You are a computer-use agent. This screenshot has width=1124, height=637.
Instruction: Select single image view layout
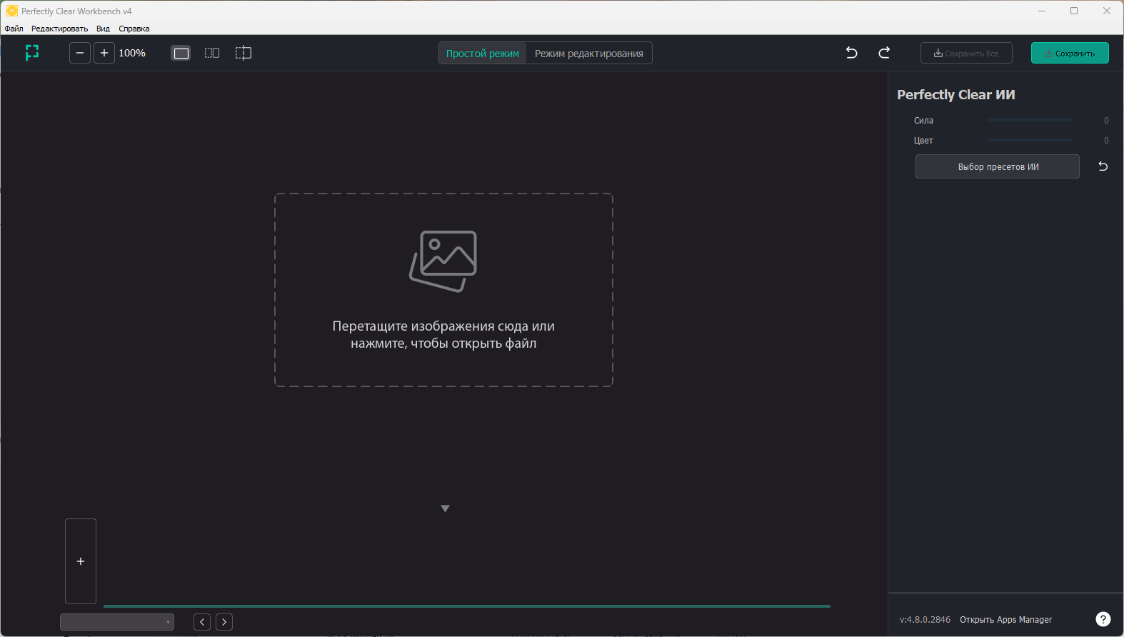pyautogui.click(x=181, y=53)
